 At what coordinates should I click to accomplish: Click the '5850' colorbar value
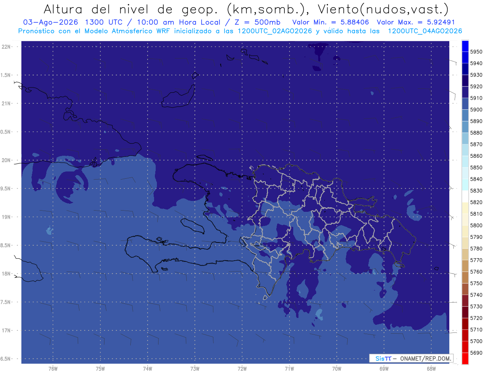pos(476,167)
